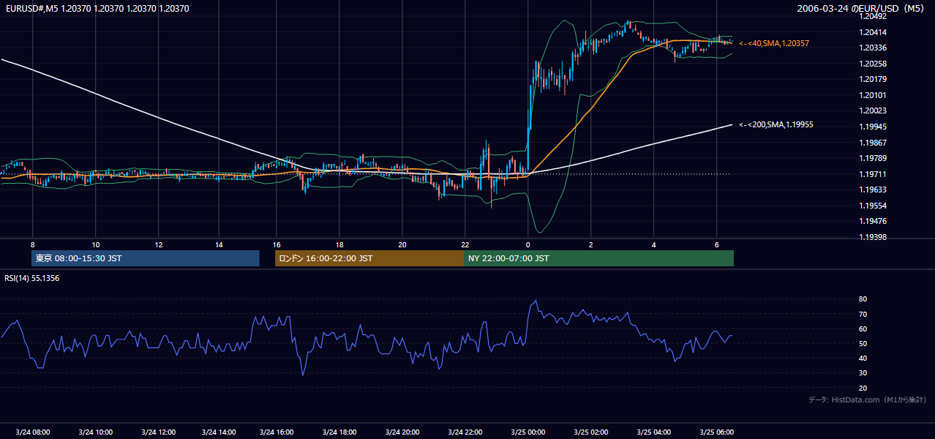Click RSI scale value 40
The width and height of the screenshot is (935, 439).
(863, 358)
